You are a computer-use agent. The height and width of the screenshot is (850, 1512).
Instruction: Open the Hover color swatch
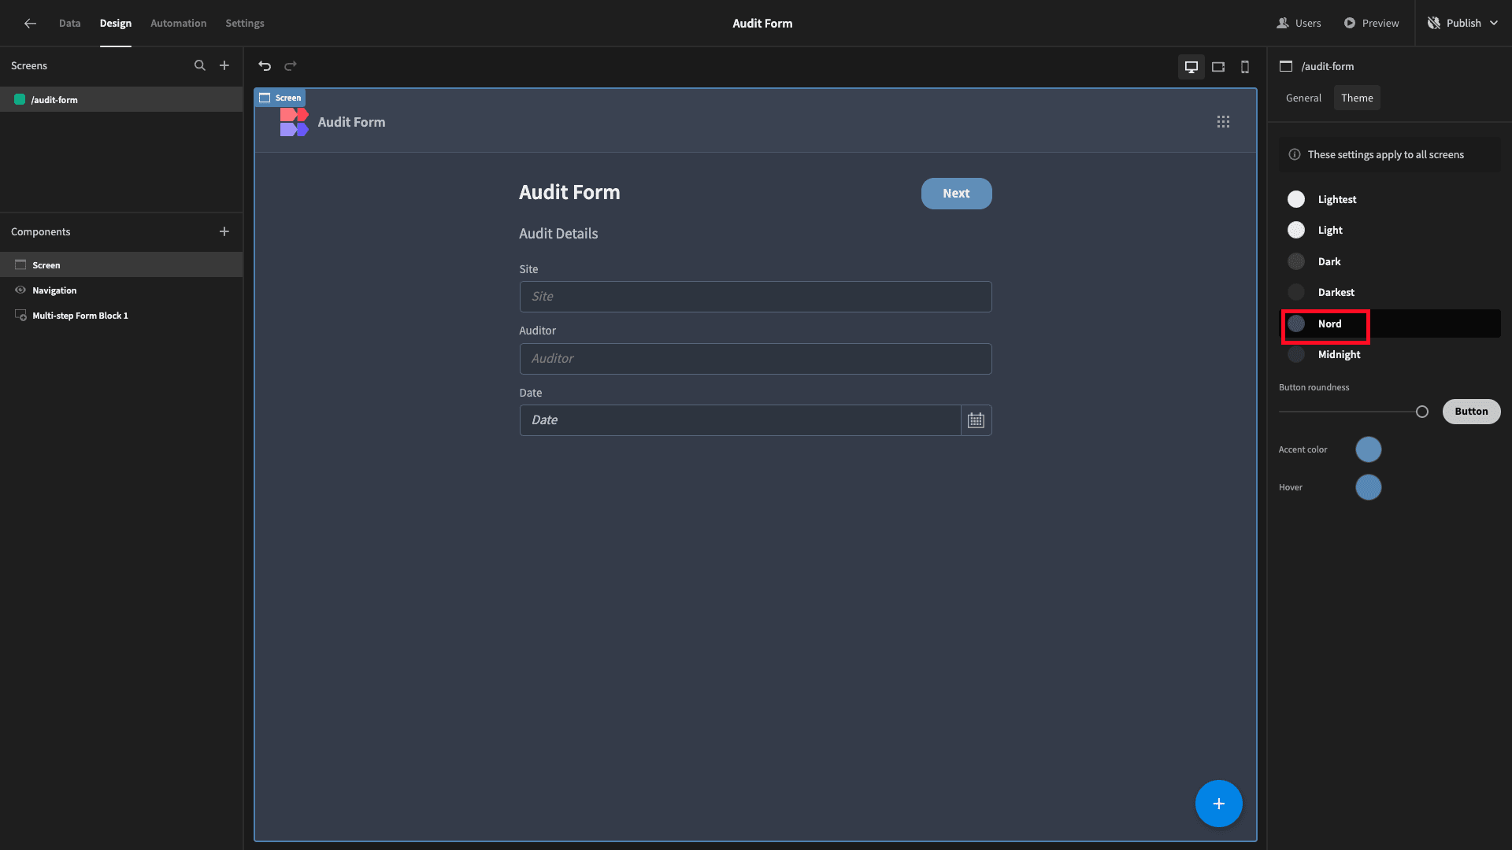(x=1368, y=487)
